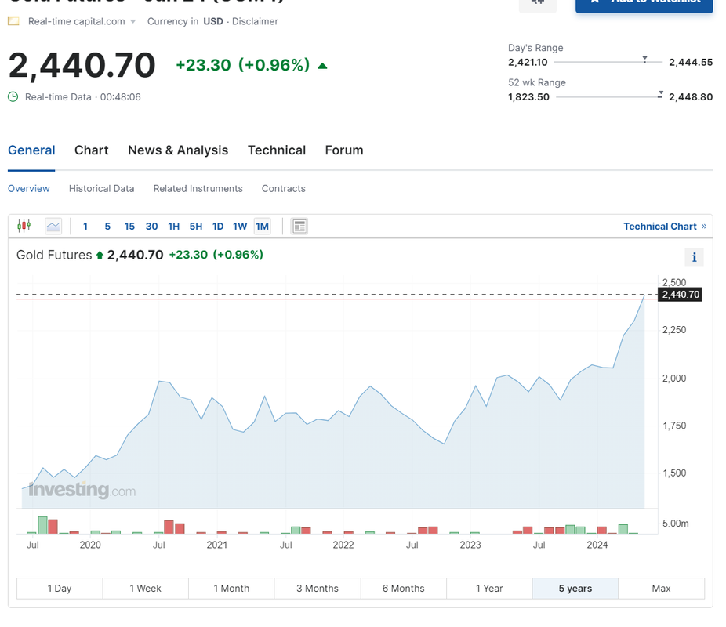Viewport: 726px width, 627px height.
Task: Click the 52 wk high value 2,448.80
Action: coord(691,96)
